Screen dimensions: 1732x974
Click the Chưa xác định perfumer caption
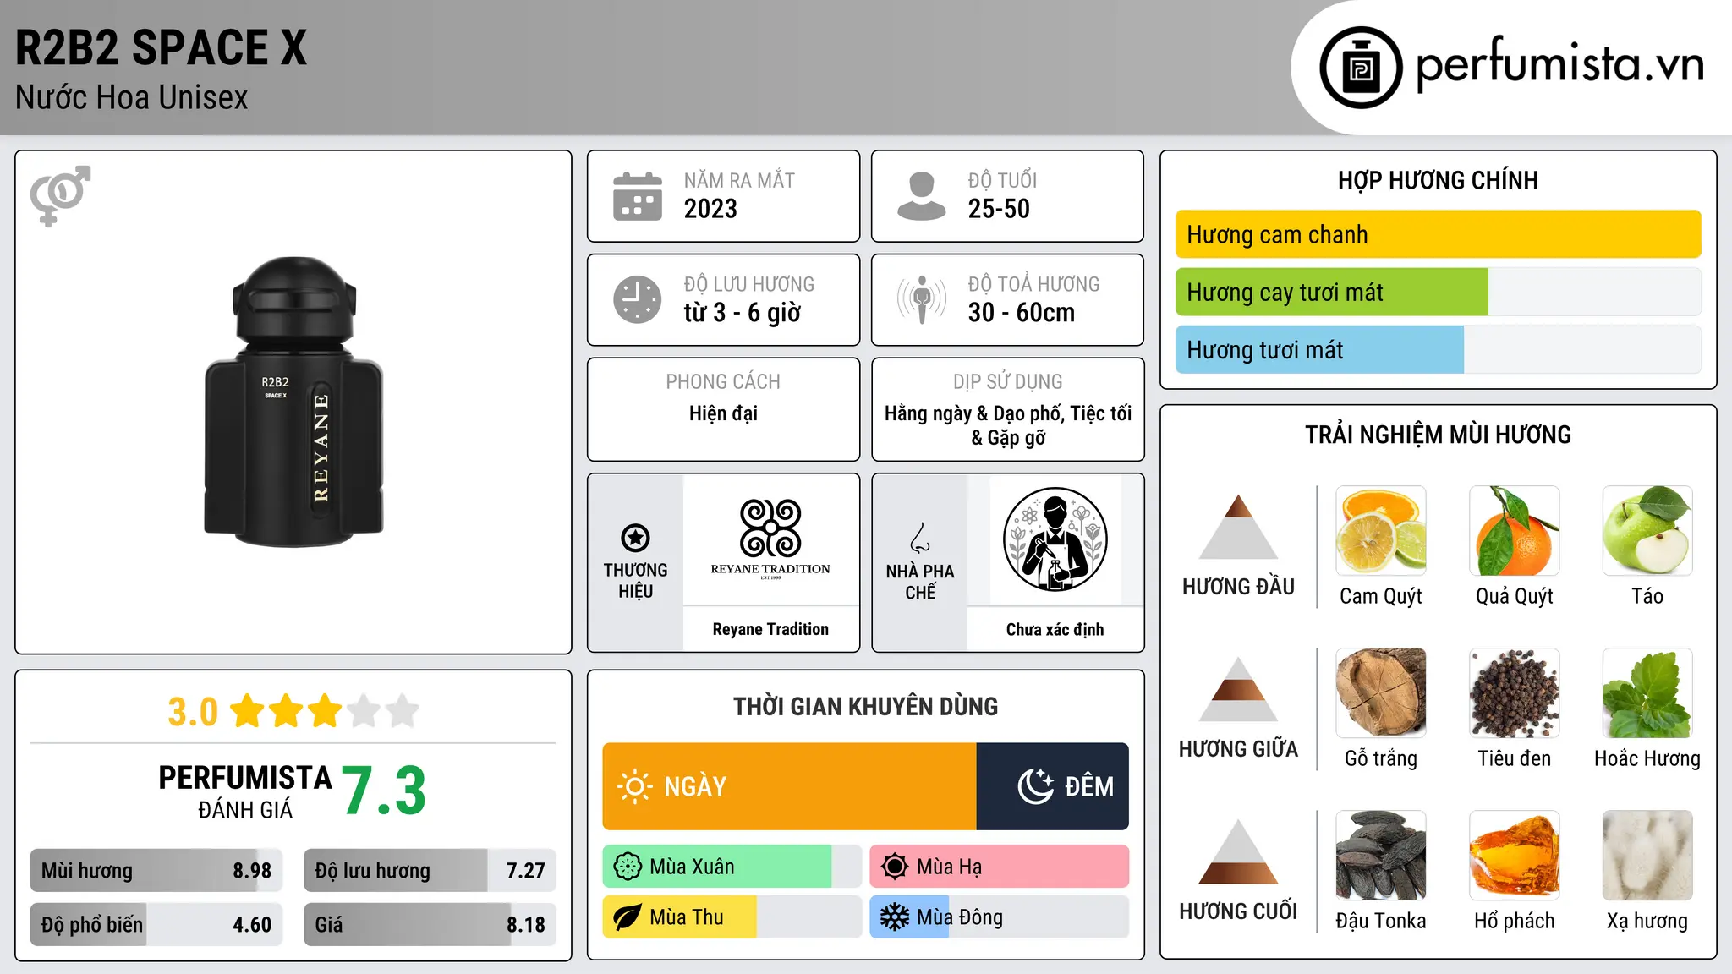1055,629
